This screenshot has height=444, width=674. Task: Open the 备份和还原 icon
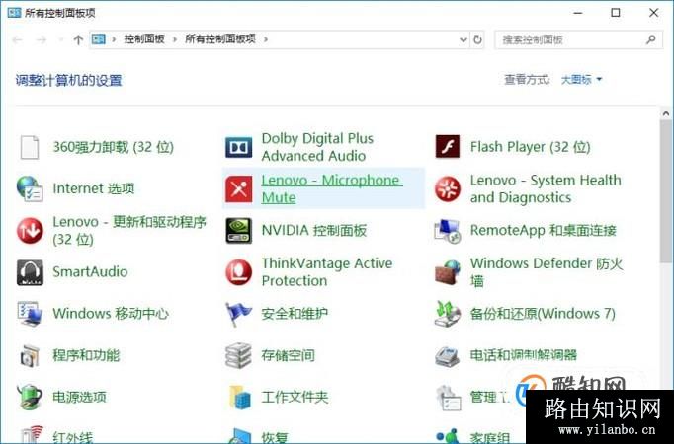pos(448,314)
